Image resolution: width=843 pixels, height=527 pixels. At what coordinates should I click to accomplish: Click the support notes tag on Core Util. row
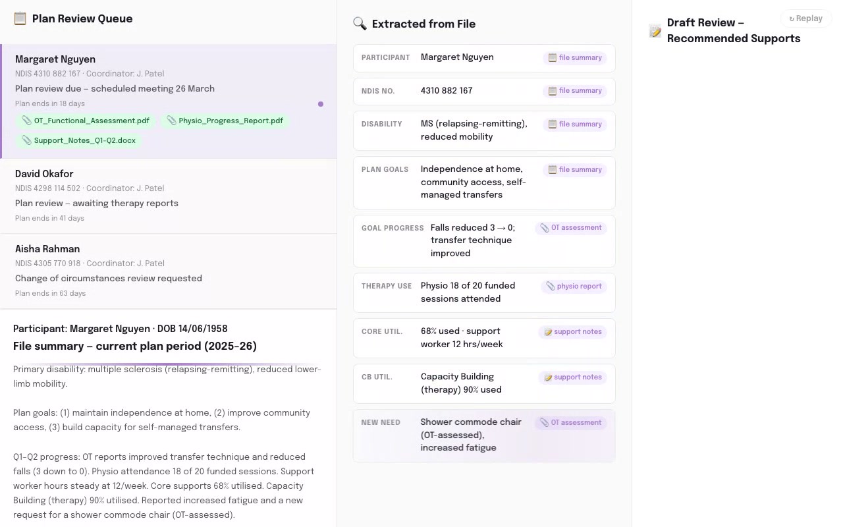coord(573,331)
